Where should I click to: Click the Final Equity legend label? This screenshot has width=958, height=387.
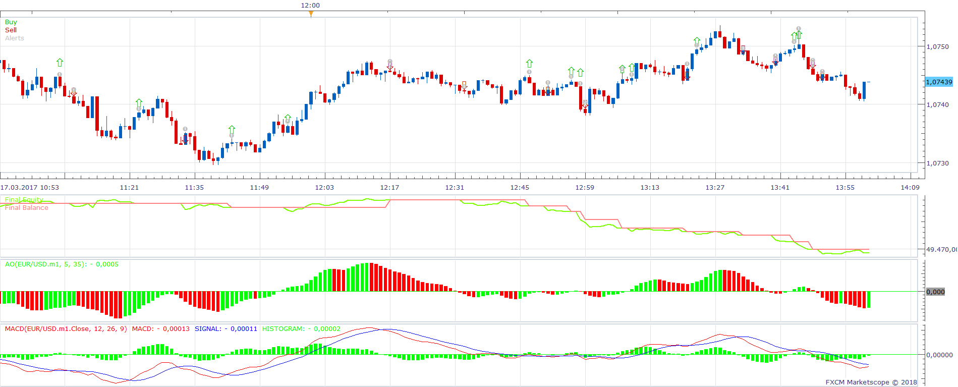click(x=24, y=200)
